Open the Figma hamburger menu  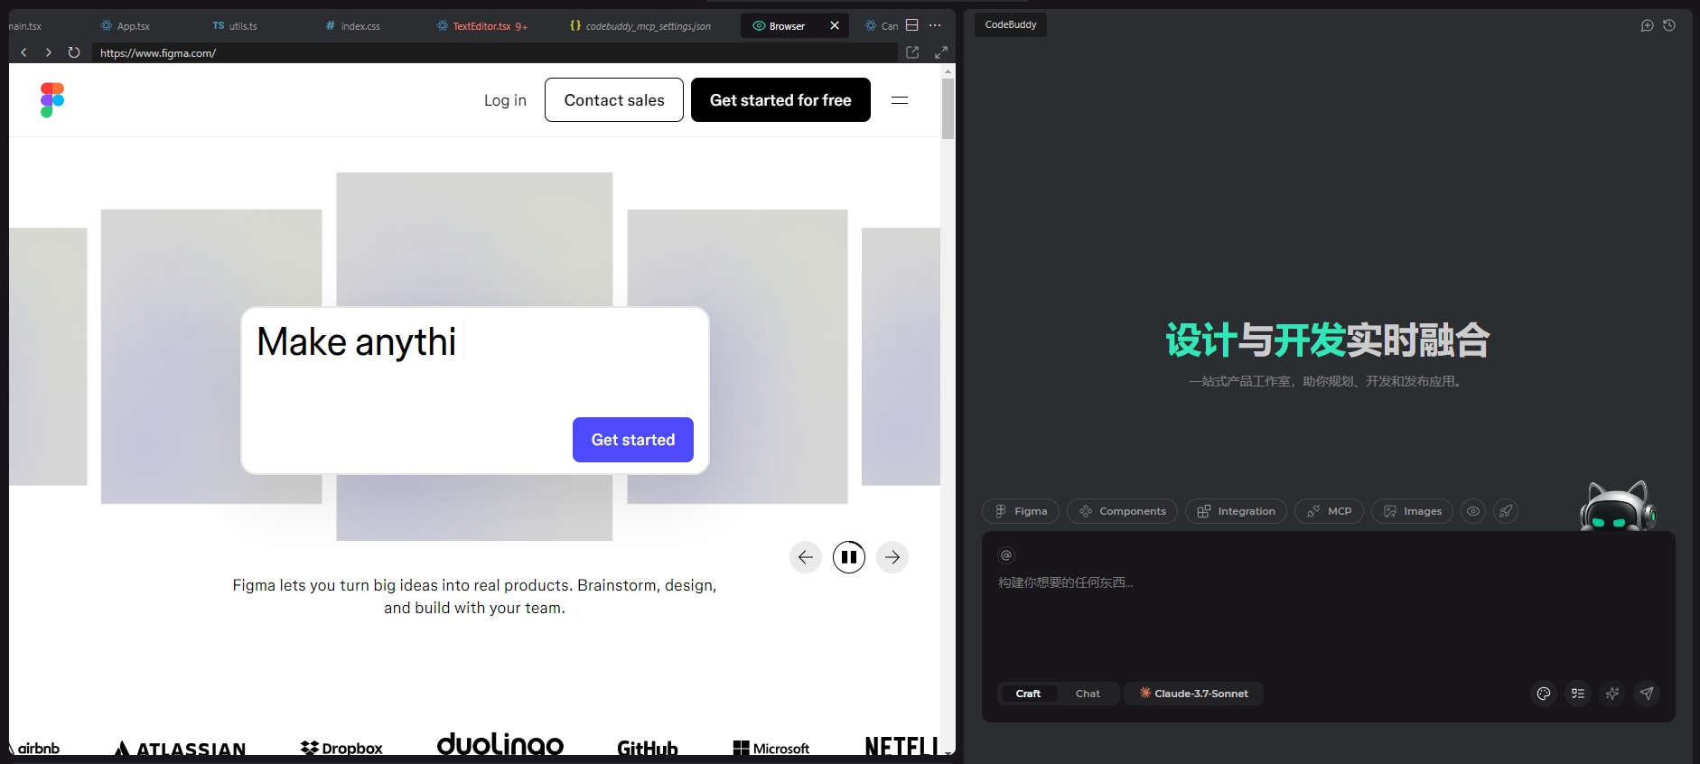[x=900, y=100]
